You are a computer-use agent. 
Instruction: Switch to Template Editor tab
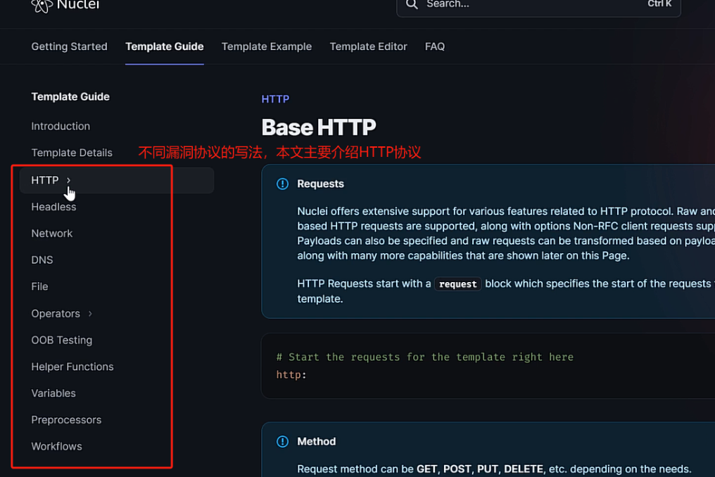coord(369,46)
